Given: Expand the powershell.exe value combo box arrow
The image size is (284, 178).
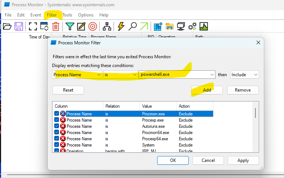Looking at the screenshot, I should pyautogui.click(x=212, y=75).
